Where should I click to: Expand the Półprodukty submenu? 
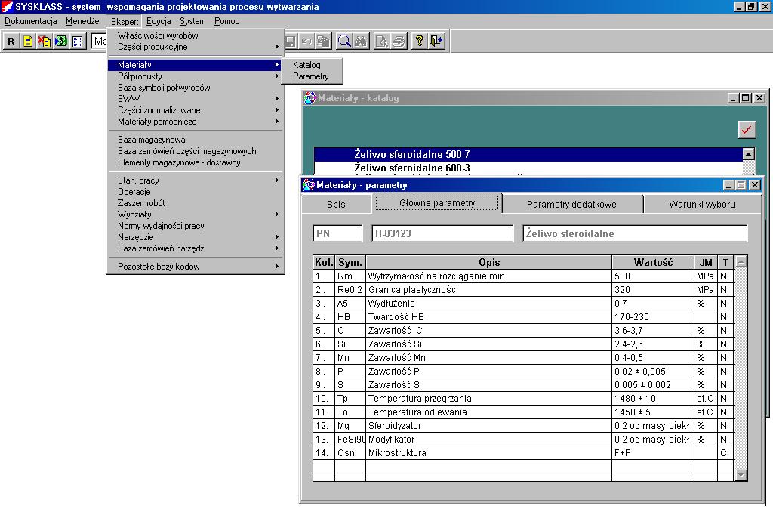click(x=196, y=76)
